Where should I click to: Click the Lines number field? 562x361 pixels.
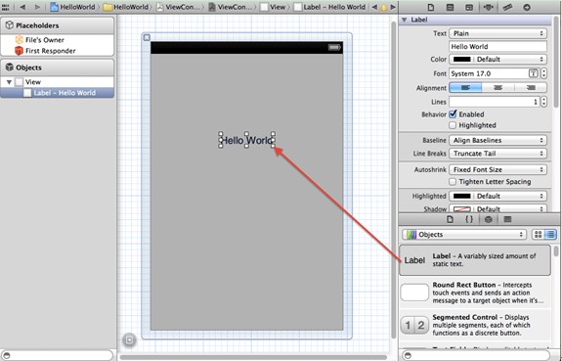[495, 102]
